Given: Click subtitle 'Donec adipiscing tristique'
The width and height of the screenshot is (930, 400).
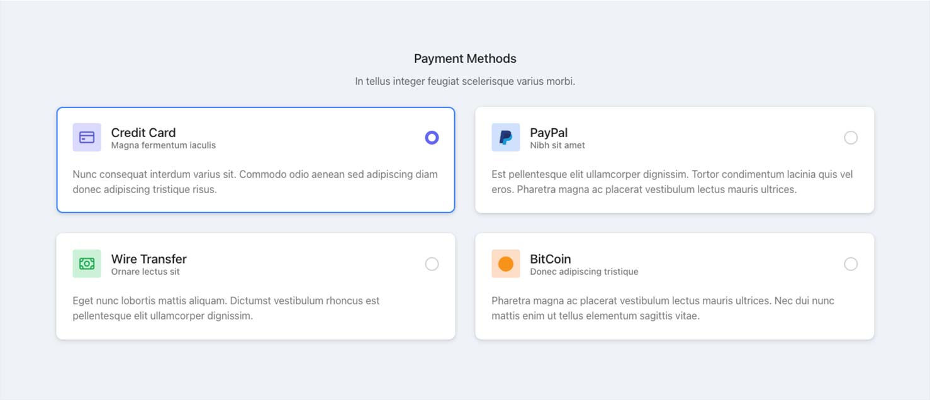Looking at the screenshot, I should [584, 272].
